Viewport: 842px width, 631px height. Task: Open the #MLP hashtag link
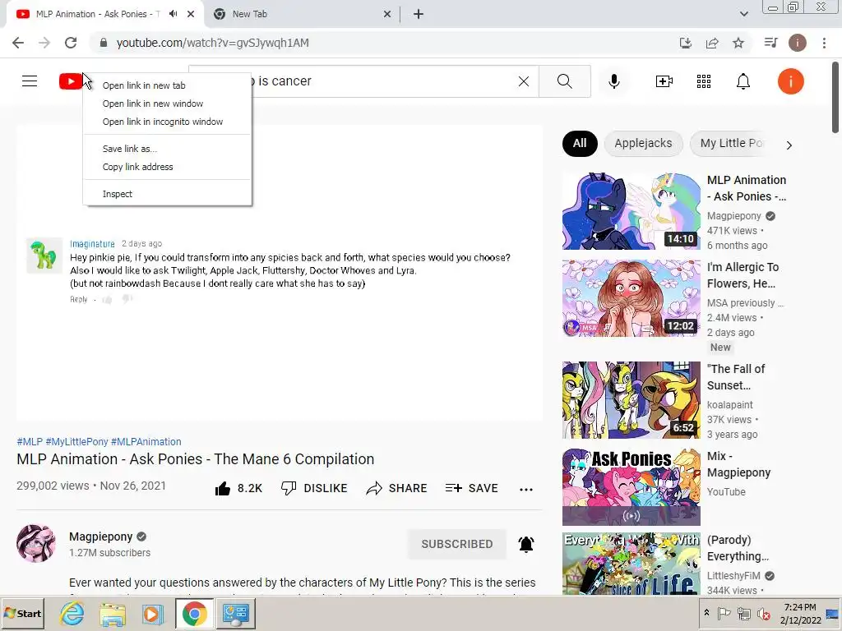coord(30,441)
